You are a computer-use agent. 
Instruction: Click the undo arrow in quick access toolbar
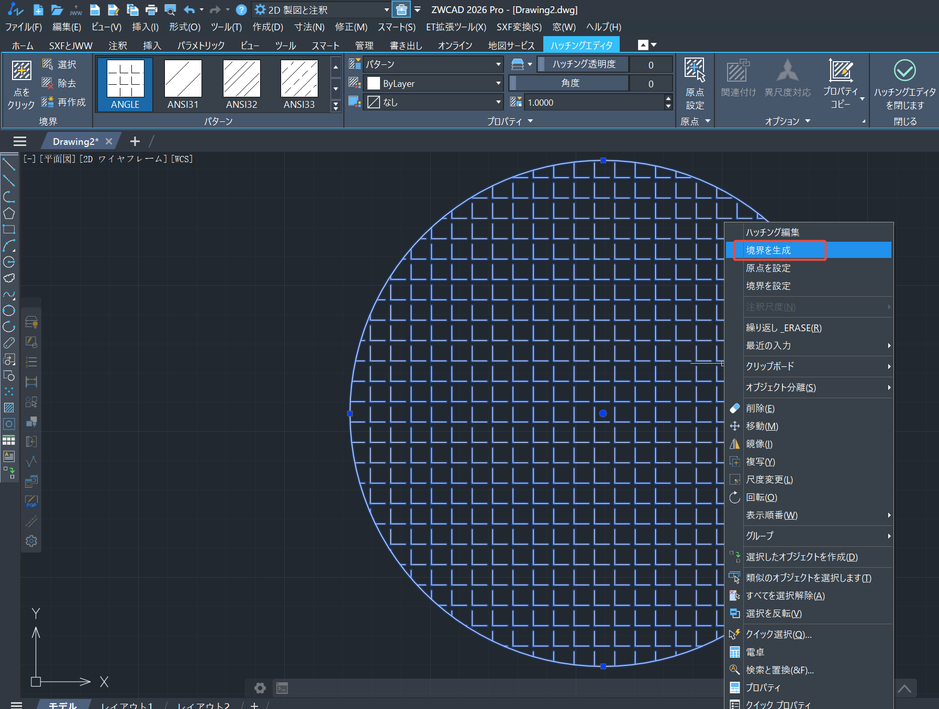(189, 9)
